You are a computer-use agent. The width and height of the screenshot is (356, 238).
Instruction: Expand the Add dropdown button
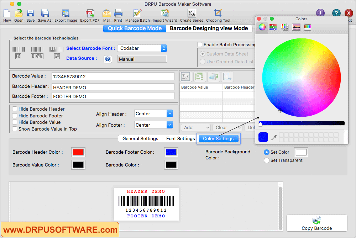196,127
